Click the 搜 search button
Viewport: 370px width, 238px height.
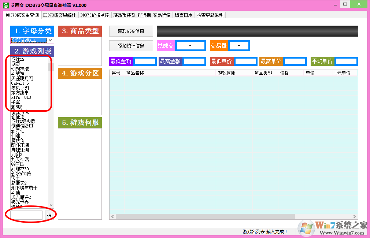[49, 215]
